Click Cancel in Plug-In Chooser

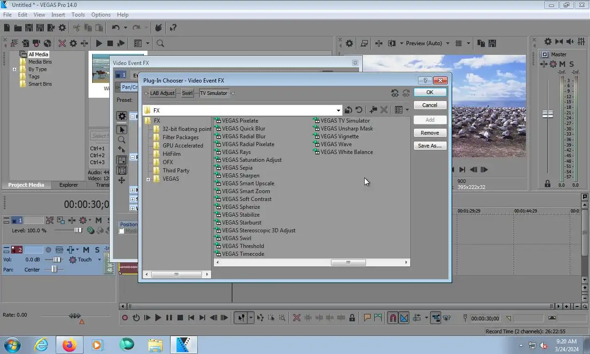point(430,105)
